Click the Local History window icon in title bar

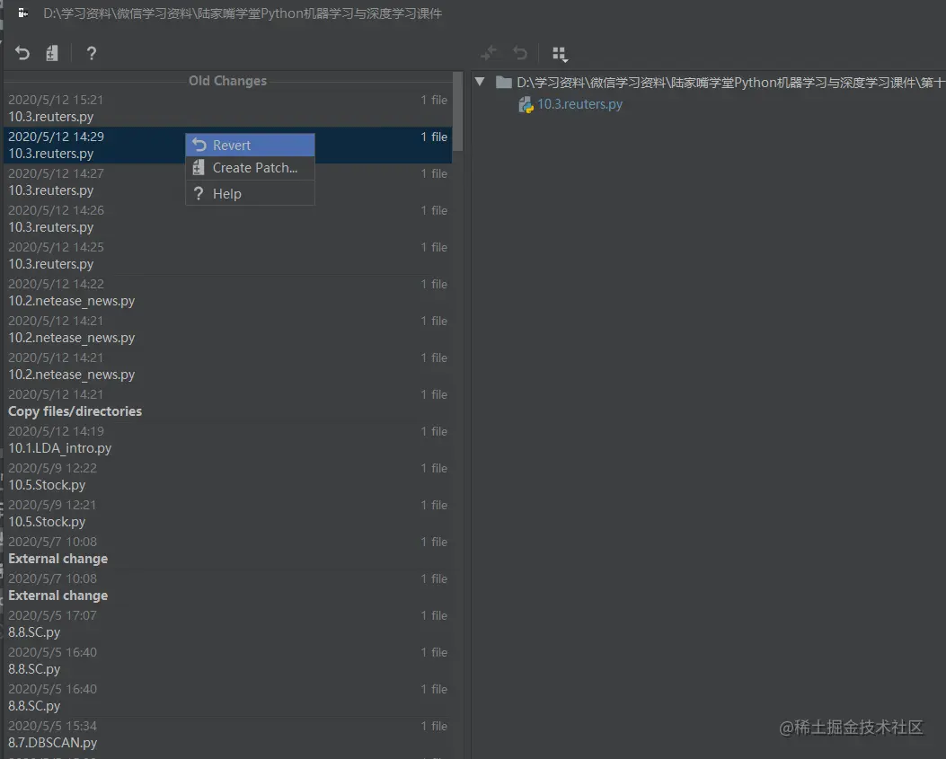coord(23,13)
